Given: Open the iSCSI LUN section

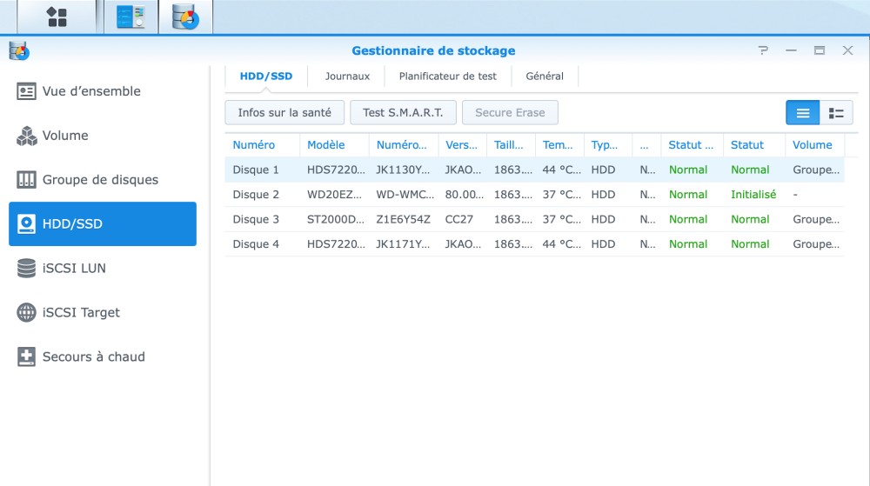Looking at the screenshot, I should [x=74, y=269].
